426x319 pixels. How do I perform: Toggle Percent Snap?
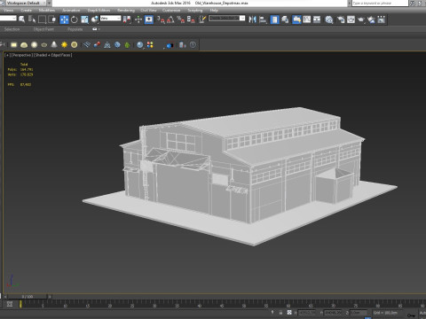181,19
